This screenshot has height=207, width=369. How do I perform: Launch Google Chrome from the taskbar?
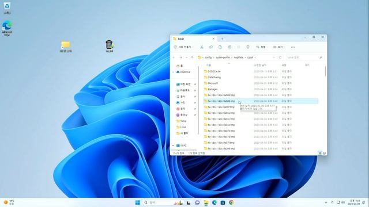231,202
